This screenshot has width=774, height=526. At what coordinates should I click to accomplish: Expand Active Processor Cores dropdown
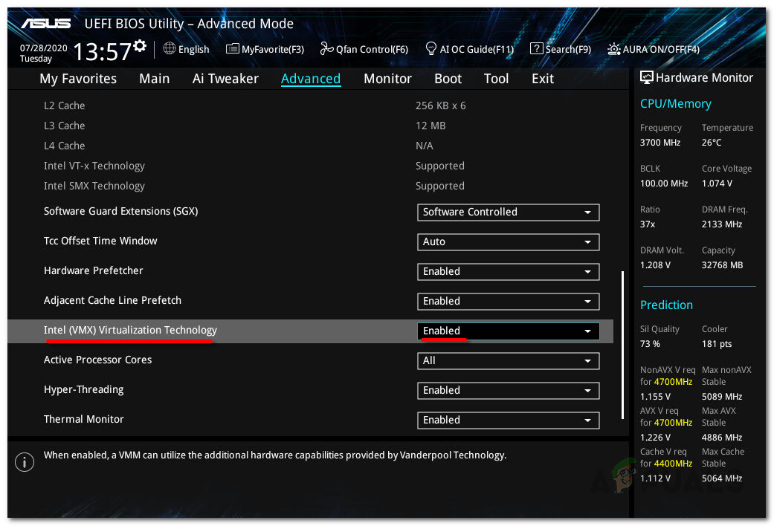pyautogui.click(x=508, y=361)
